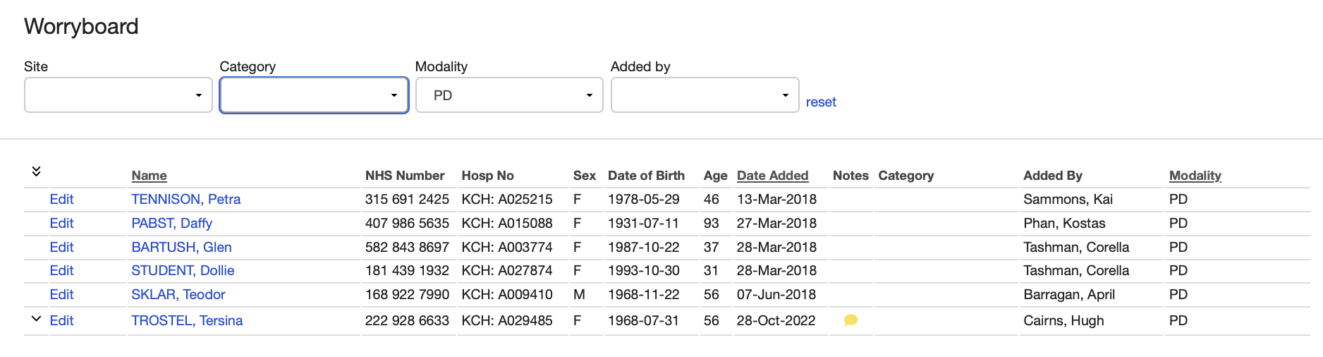
Task: Open the Added by dropdown
Action: point(705,95)
